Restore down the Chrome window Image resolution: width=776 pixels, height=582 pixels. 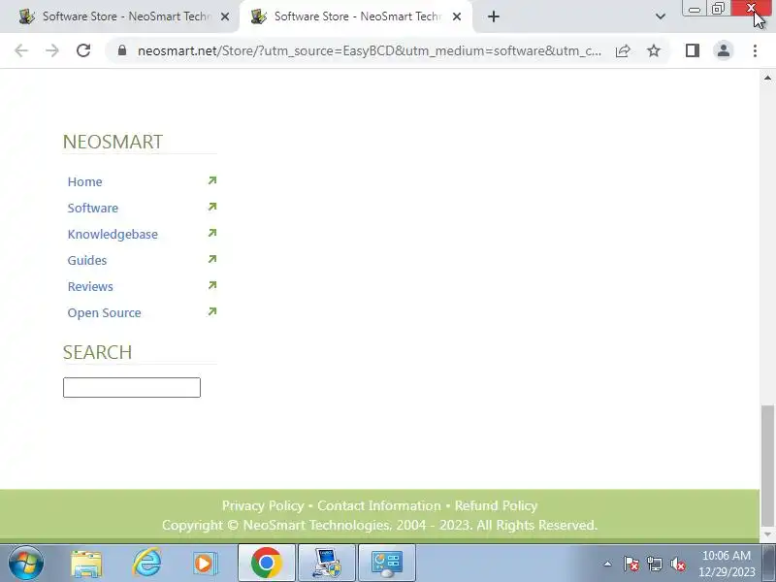tap(718, 9)
